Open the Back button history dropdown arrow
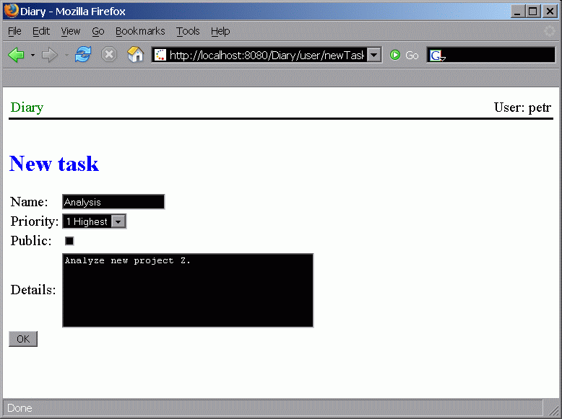The image size is (562, 419). click(33, 56)
